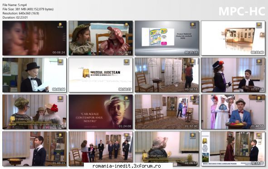Click the Muzeul Judetean title frame
This screenshot has width=268, height=169.
(x=101, y=75)
